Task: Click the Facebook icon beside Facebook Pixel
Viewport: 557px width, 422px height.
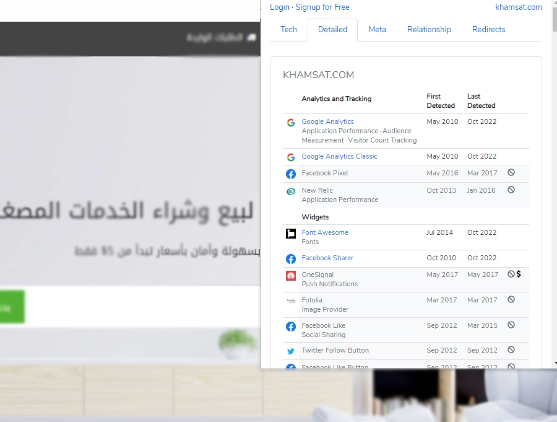Action: pos(291,174)
